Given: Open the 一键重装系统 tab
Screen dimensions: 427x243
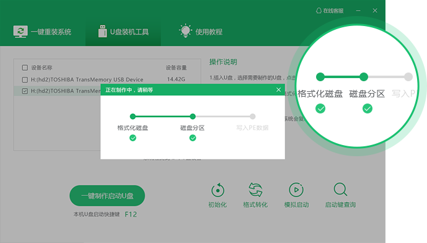Looking at the screenshot, I should click(x=42, y=32).
